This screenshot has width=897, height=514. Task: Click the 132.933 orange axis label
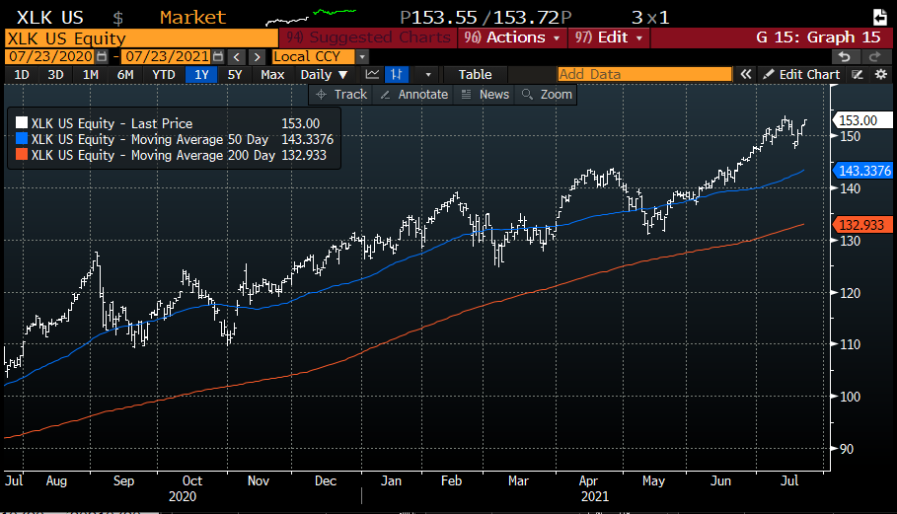click(861, 225)
